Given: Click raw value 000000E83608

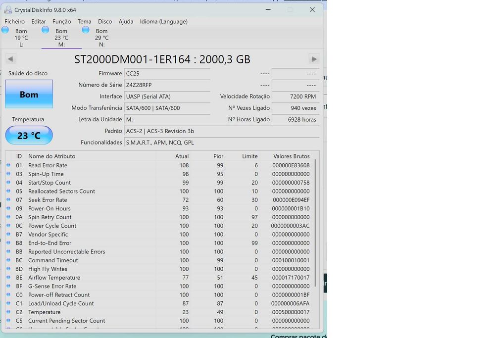Looking at the screenshot, I should tap(291, 165).
